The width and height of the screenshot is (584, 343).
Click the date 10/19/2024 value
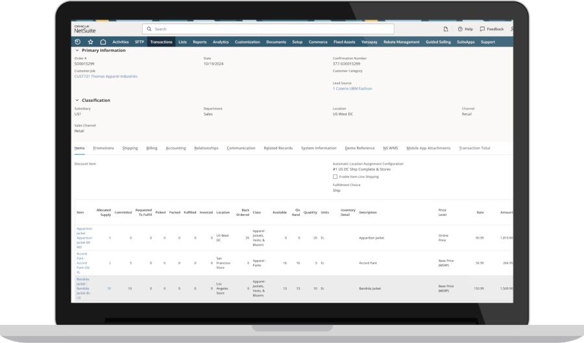click(x=213, y=64)
